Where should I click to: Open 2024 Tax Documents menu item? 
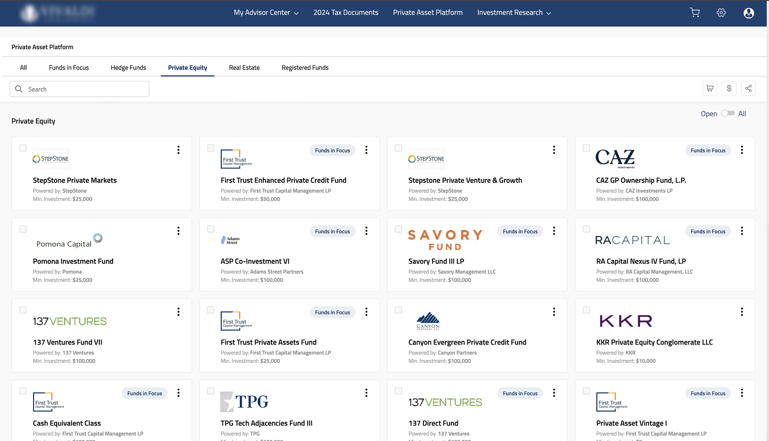[x=346, y=13]
